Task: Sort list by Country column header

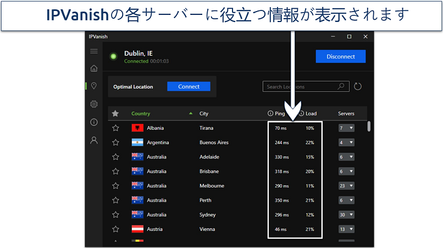Action: [x=141, y=114]
